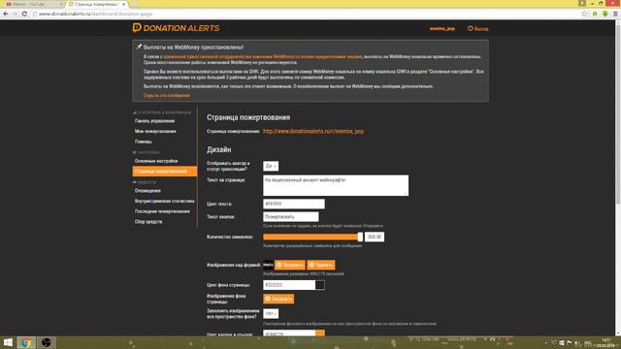The height and width of the screenshot is (349, 621).
Task: Click Удалить button for form image
Action: [321, 265]
